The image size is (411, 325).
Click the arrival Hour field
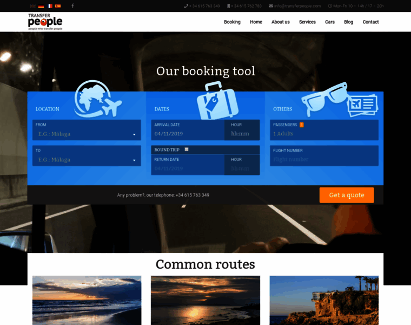[242, 130]
